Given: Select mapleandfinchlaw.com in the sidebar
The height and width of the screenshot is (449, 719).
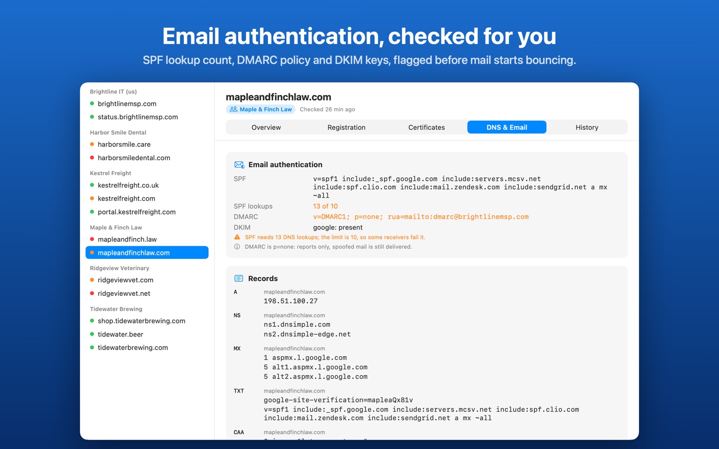Looking at the screenshot, I should (x=147, y=252).
